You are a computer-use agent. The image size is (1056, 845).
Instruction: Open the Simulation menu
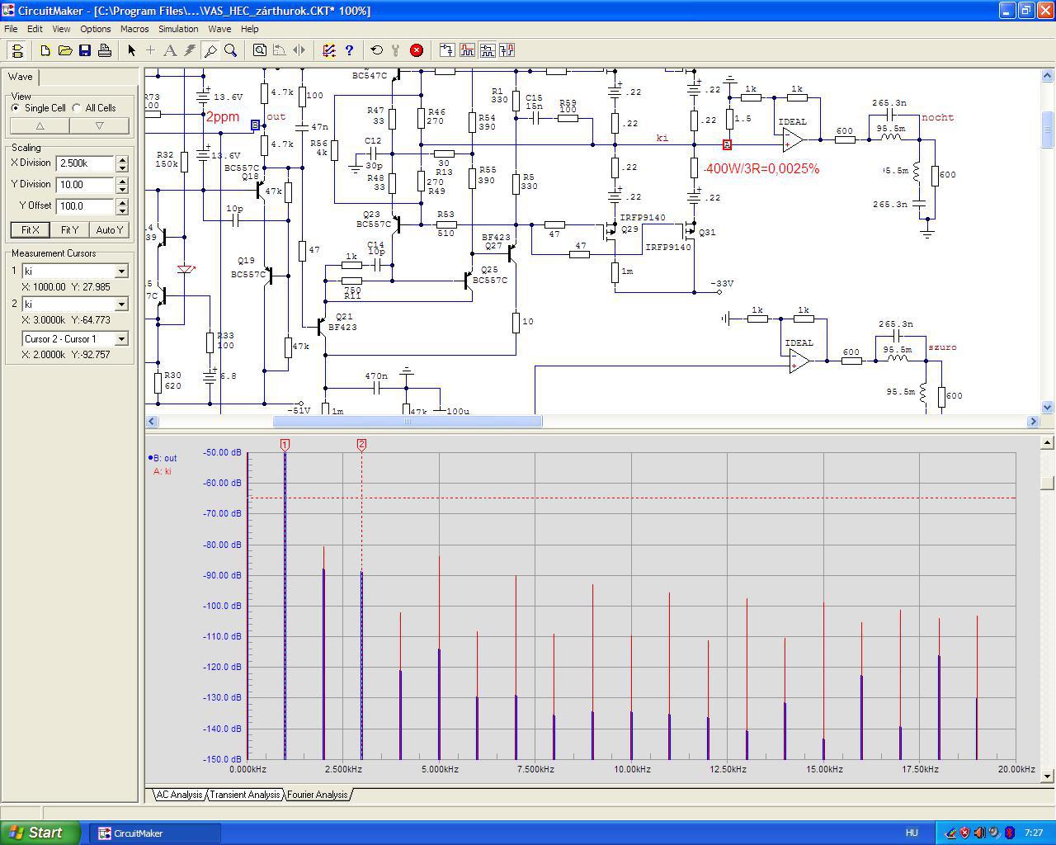pyautogui.click(x=178, y=29)
